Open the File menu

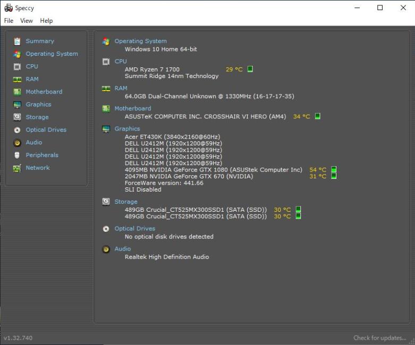(x=9, y=21)
